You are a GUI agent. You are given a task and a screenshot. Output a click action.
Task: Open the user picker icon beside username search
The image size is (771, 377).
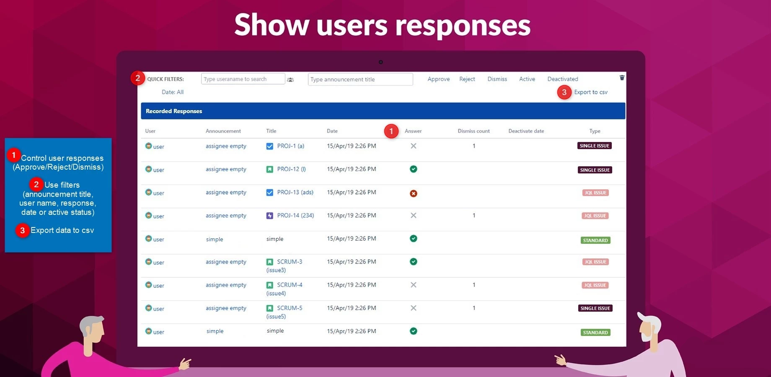(x=290, y=80)
